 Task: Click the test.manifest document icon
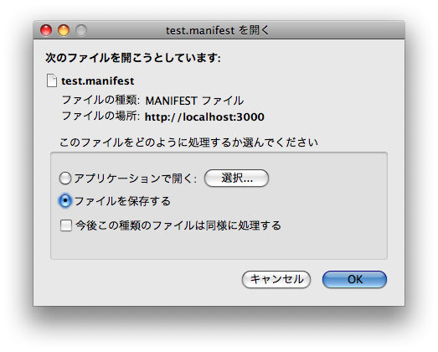(x=52, y=80)
